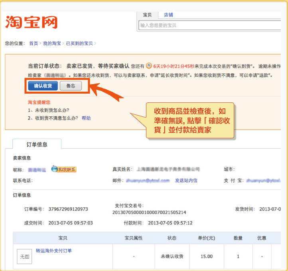Open 我的淘宝 breadcrumb link
The width and height of the screenshot is (288, 271).
[x=52, y=43]
